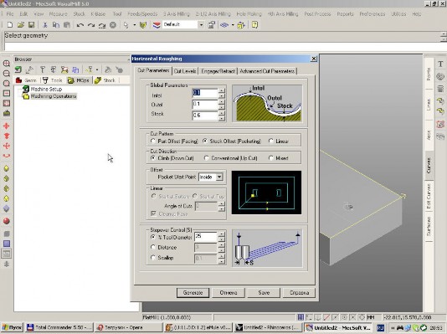The width and height of the screenshot is (447, 334).
Task: Click the zoom tool at top of left sidebar
Action: click(7, 64)
